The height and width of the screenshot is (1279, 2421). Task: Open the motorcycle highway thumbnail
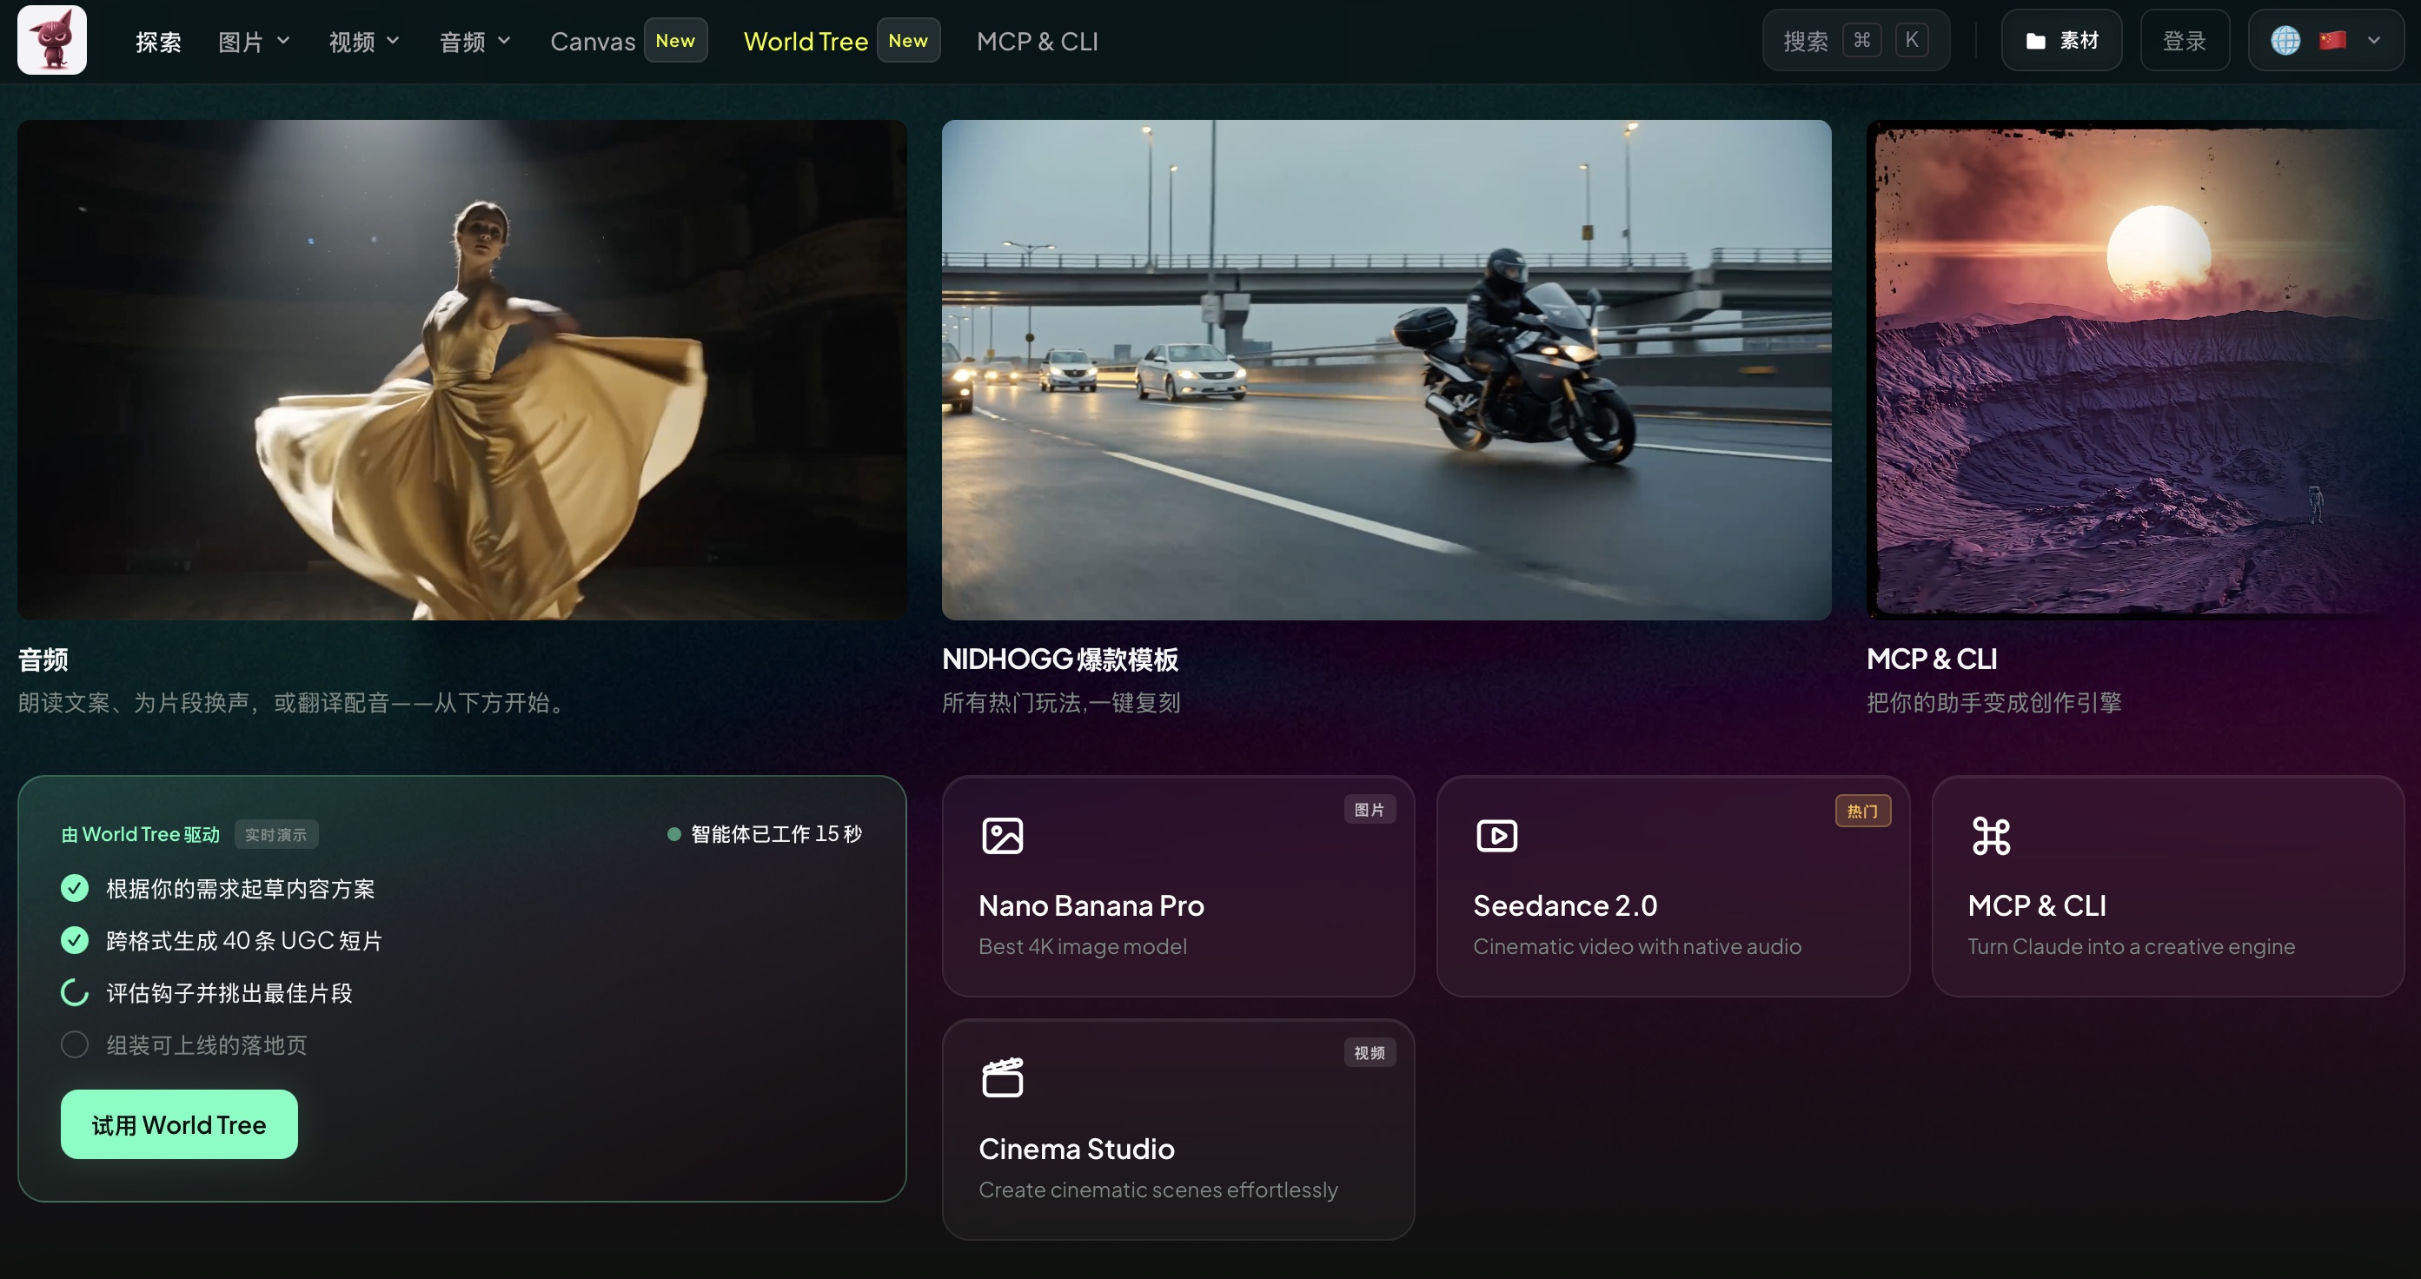coord(1386,369)
